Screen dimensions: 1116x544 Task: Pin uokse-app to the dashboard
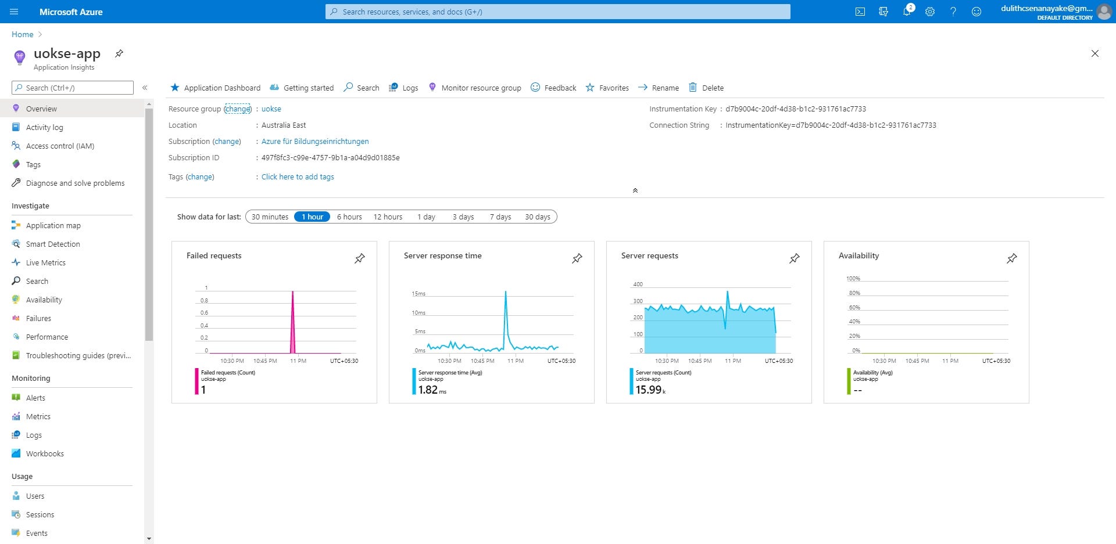pos(119,53)
